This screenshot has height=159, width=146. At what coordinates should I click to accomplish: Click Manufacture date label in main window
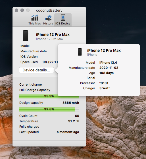(x=34, y=51)
